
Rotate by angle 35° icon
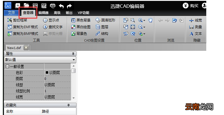[126, 33]
